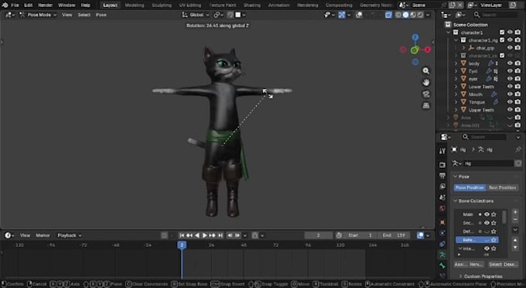The height and width of the screenshot is (288, 526).
Task: Toggle X-ray view icon
Action: 388,15
